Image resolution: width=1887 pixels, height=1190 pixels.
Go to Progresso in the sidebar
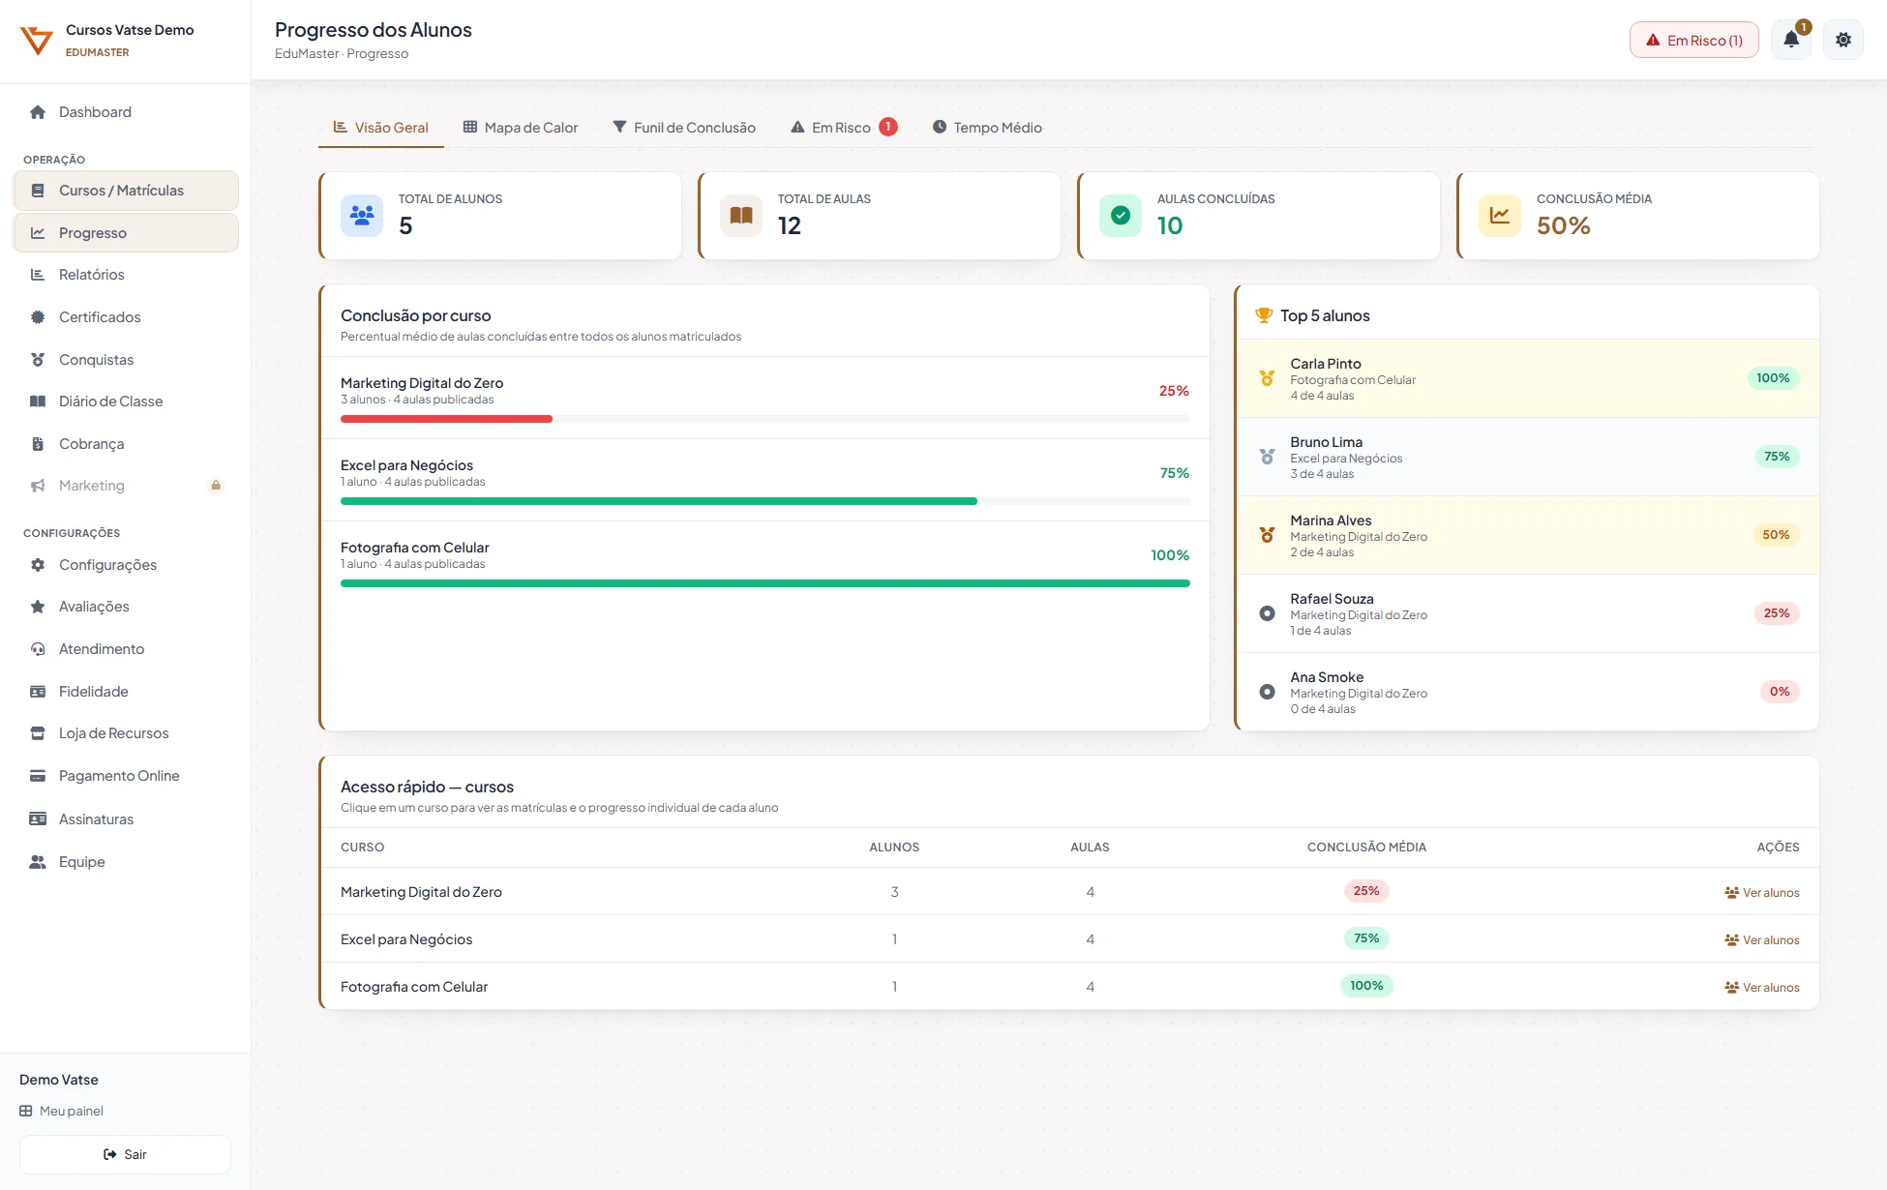pos(126,233)
